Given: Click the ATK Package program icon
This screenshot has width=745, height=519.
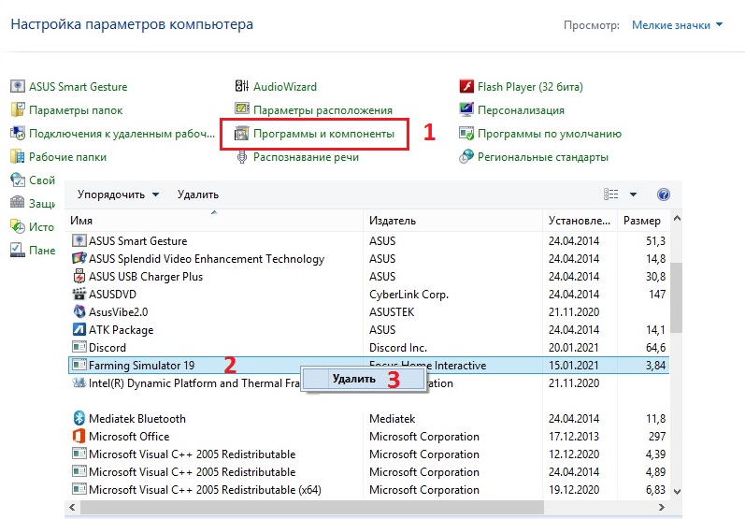Looking at the screenshot, I should pos(79,329).
